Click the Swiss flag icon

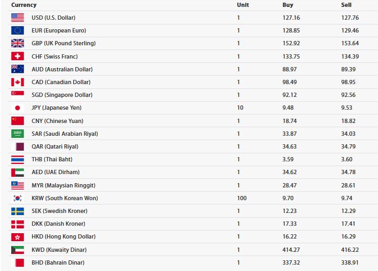point(17,56)
